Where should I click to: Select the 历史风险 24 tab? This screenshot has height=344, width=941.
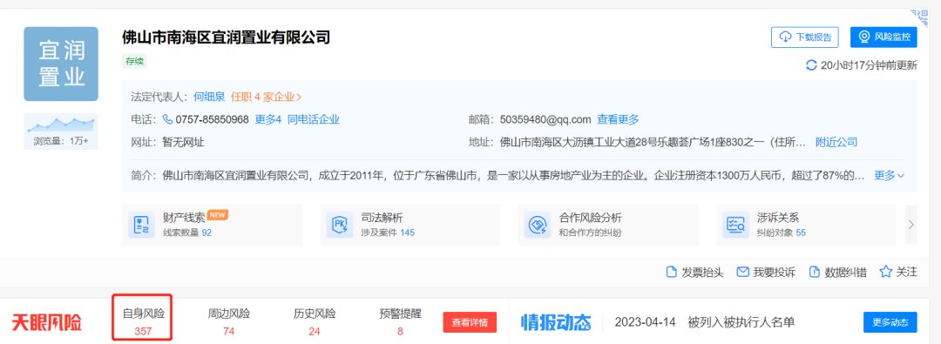click(315, 321)
